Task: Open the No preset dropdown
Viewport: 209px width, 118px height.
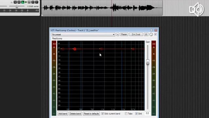Action: point(83,34)
